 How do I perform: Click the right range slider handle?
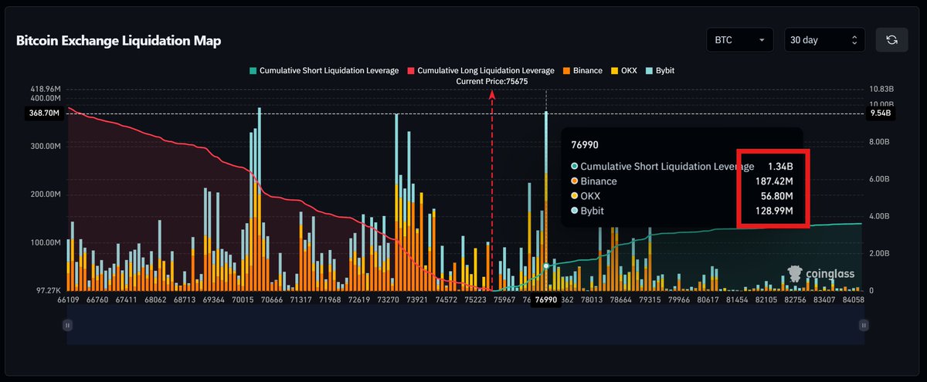[863, 326]
